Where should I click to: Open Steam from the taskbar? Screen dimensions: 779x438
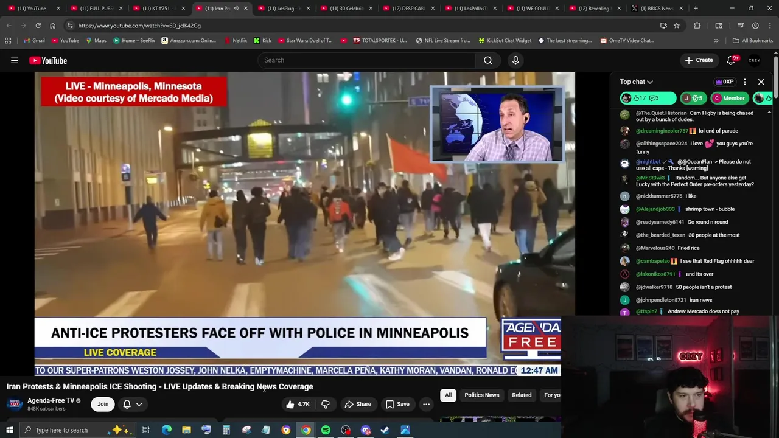tap(385, 430)
